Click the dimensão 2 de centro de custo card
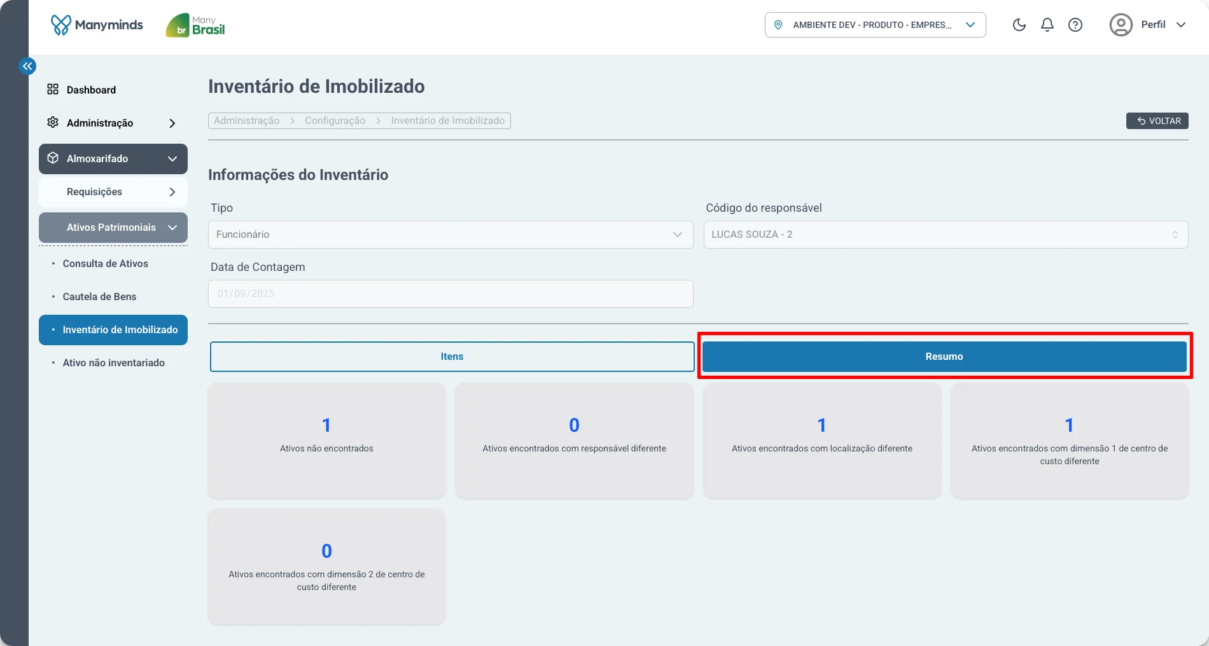 (x=326, y=566)
